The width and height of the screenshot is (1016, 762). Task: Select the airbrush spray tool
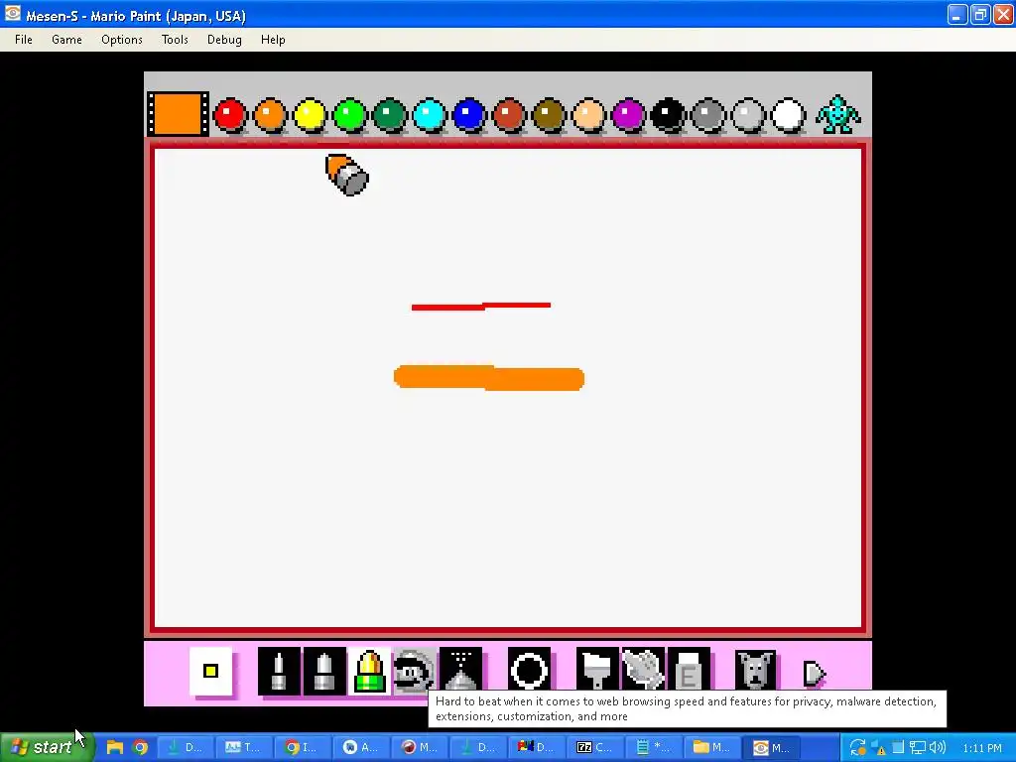[x=460, y=670]
